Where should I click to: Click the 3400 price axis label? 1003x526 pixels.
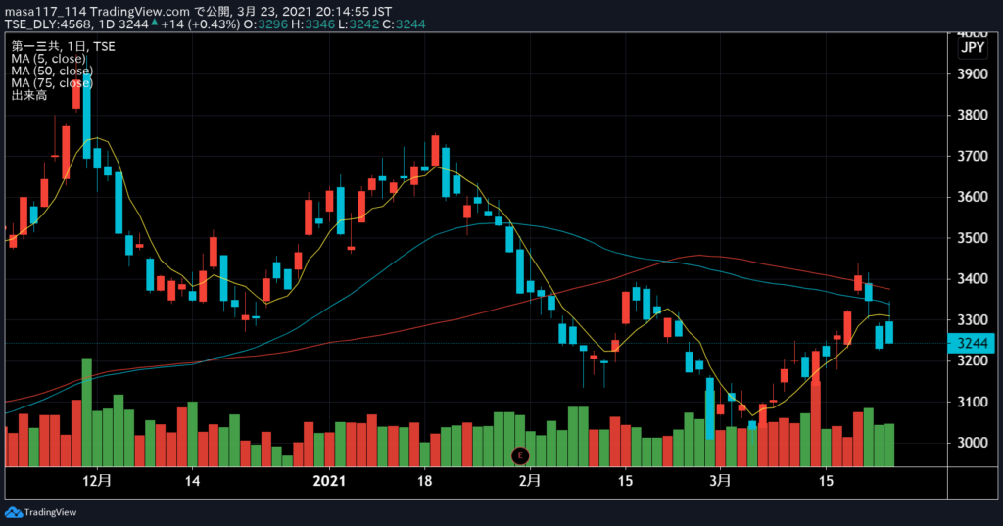pos(973,279)
